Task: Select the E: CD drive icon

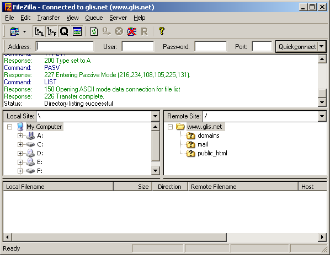Action: pos(30,162)
